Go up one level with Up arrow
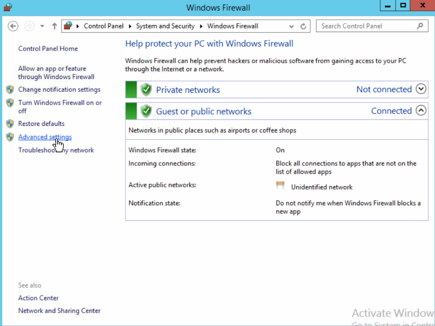 tap(54, 26)
